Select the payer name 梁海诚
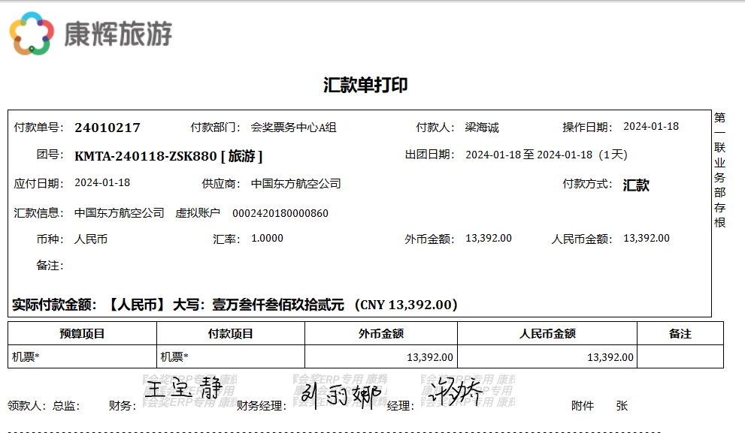Image resolution: width=745 pixels, height=433 pixels. (x=482, y=128)
